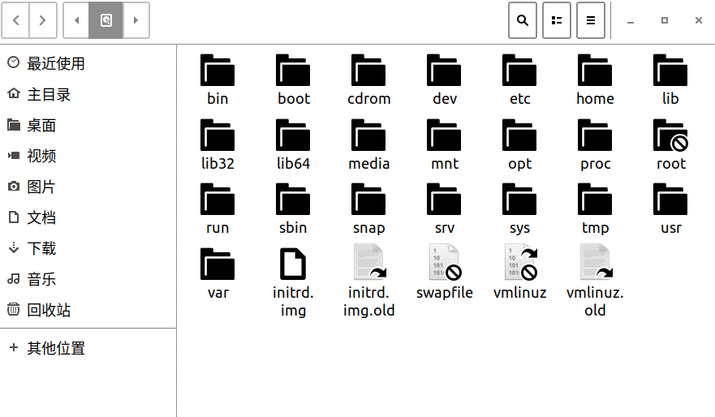Select the etc folder
Image resolution: width=715 pixels, height=417 pixels.
pos(519,80)
